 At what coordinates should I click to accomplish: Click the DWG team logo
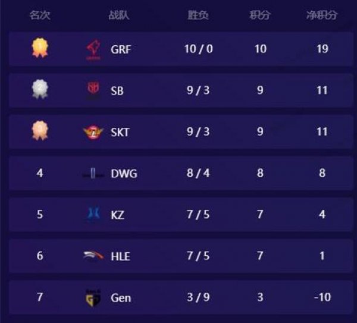coord(93,174)
